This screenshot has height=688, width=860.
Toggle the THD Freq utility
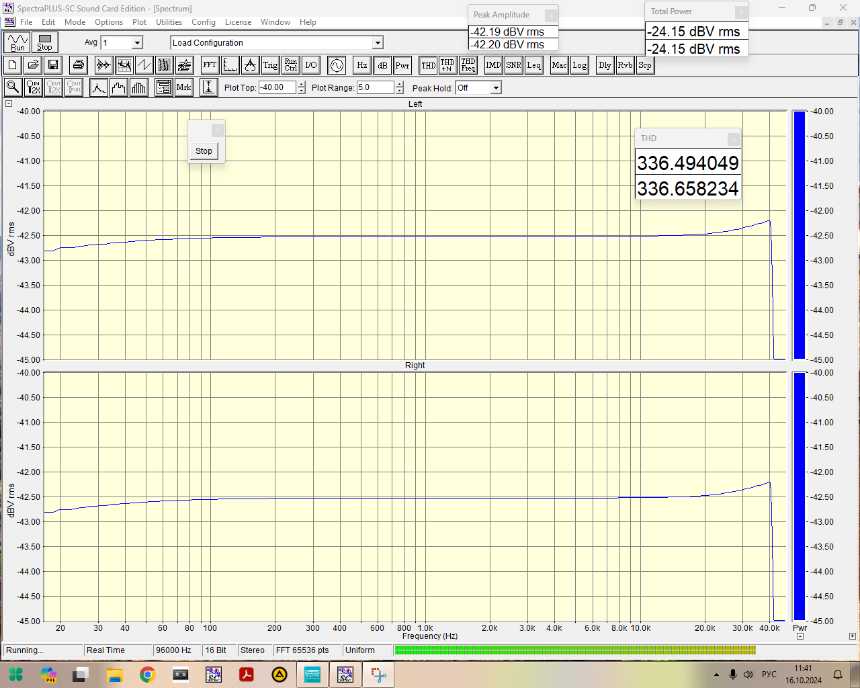(468, 65)
